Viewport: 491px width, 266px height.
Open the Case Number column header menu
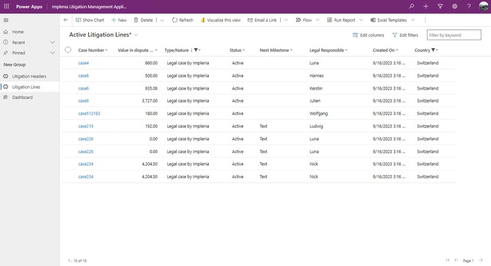click(93, 50)
